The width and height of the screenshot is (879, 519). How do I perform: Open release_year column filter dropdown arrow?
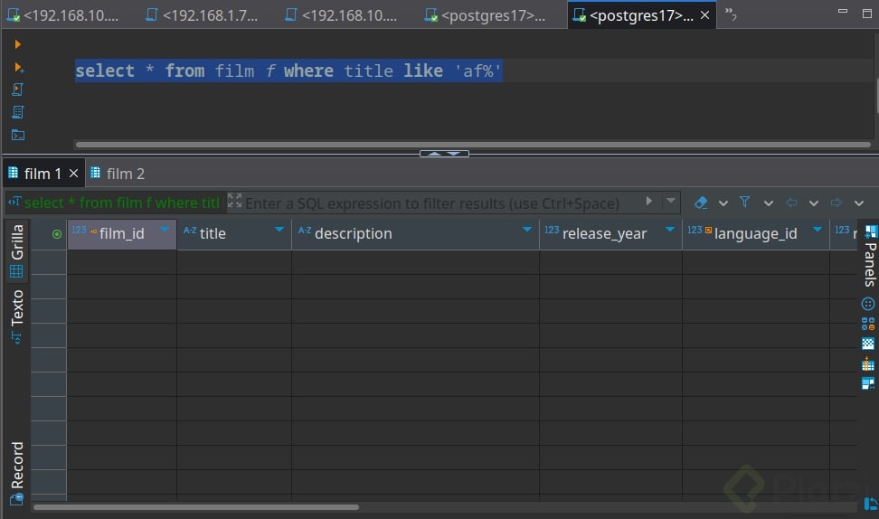pos(670,230)
